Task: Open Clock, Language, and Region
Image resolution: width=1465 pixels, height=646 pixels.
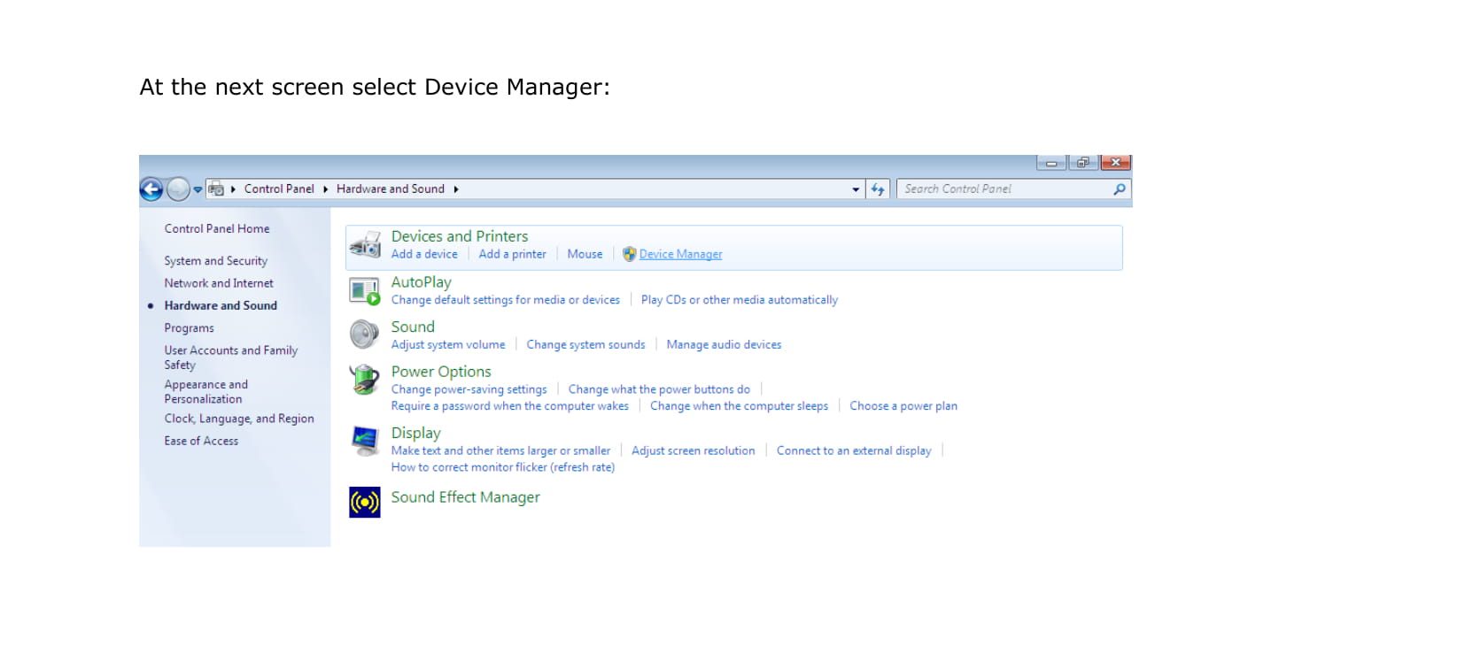Action: (x=239, y=419)
